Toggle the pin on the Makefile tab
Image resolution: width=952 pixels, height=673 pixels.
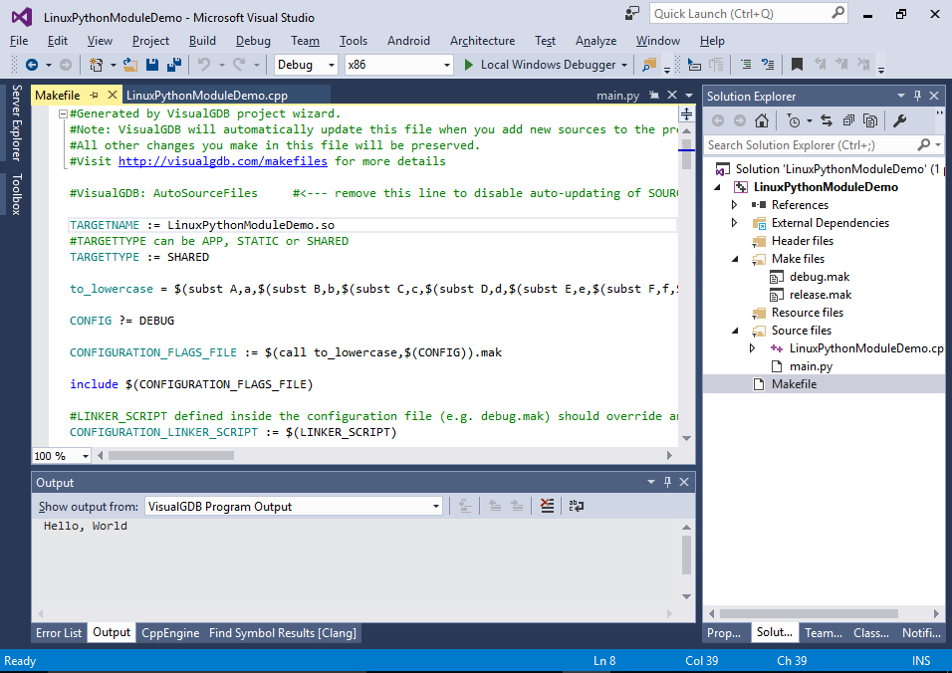tap(94, 96)
